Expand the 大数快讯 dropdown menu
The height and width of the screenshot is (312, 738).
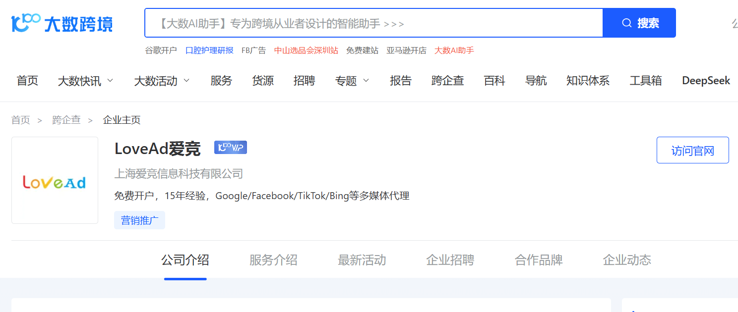(85, 81)
